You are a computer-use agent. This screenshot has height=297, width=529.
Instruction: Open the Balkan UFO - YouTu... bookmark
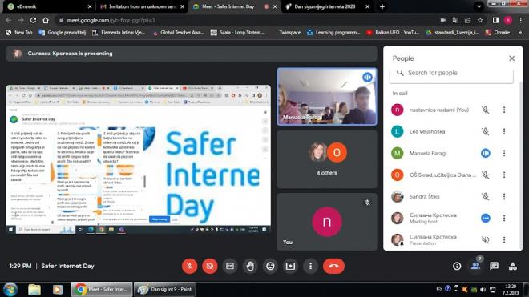point(393,32)
